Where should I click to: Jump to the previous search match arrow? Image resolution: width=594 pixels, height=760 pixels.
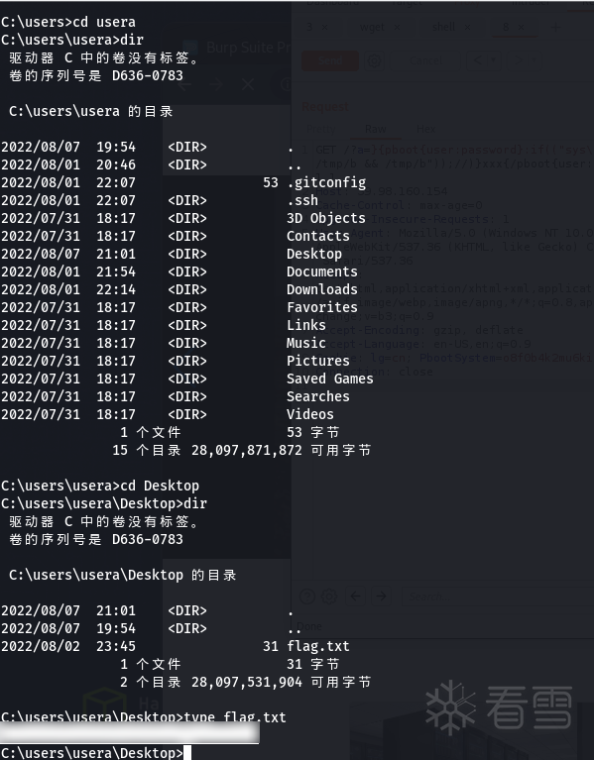(355, 597)
